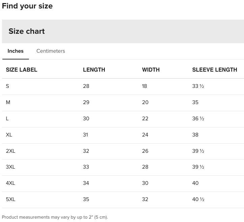Select the Inches tab

tap(16, 51)
